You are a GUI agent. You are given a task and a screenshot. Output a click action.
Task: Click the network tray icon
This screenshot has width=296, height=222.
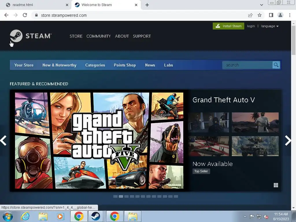259,217
